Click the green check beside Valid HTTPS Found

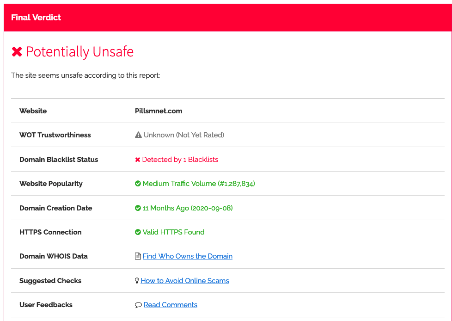pyautogui.click(x=138, y=232)
